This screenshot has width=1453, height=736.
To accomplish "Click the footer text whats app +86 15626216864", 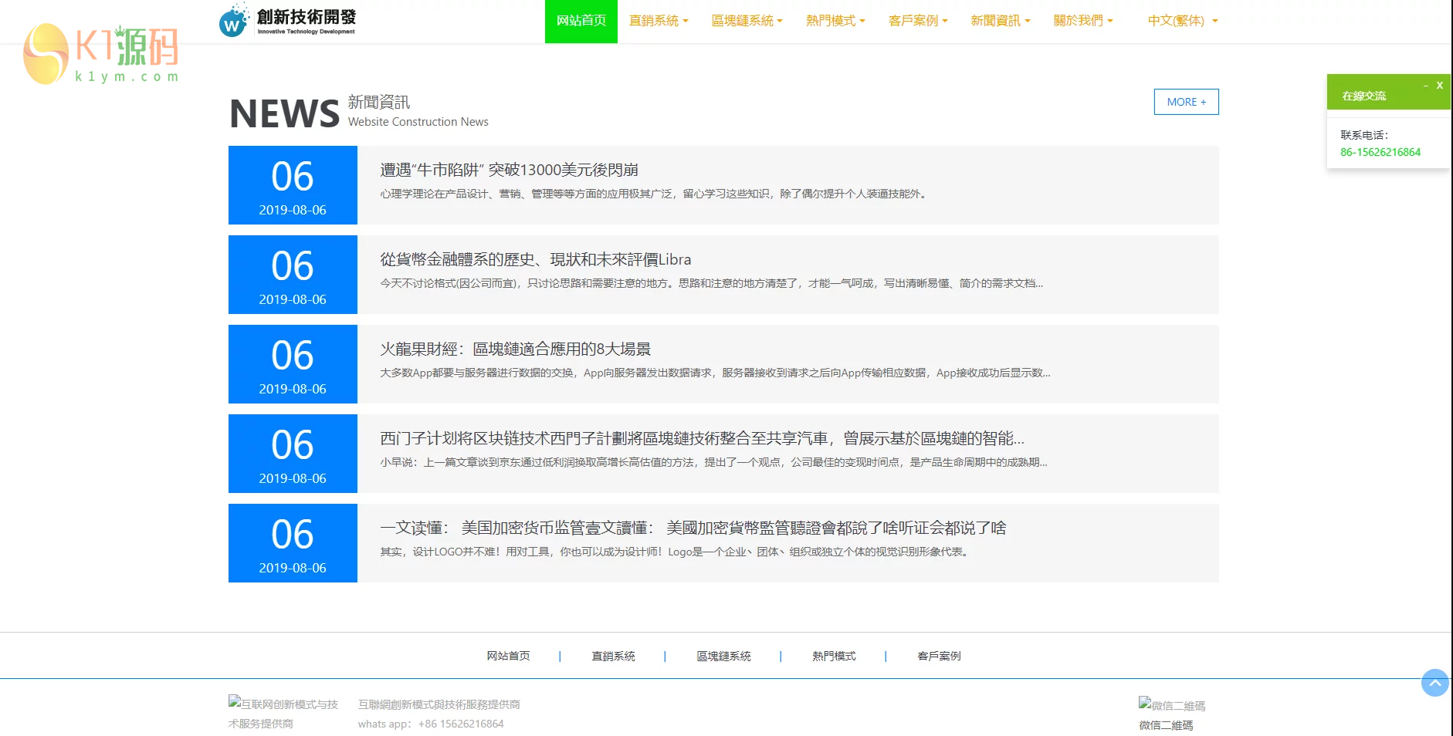I will click(x=431, y=724).
